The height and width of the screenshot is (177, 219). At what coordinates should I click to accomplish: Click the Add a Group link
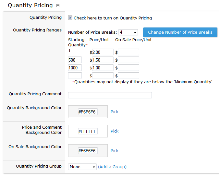pyautogui.click(x=112, y=167)
